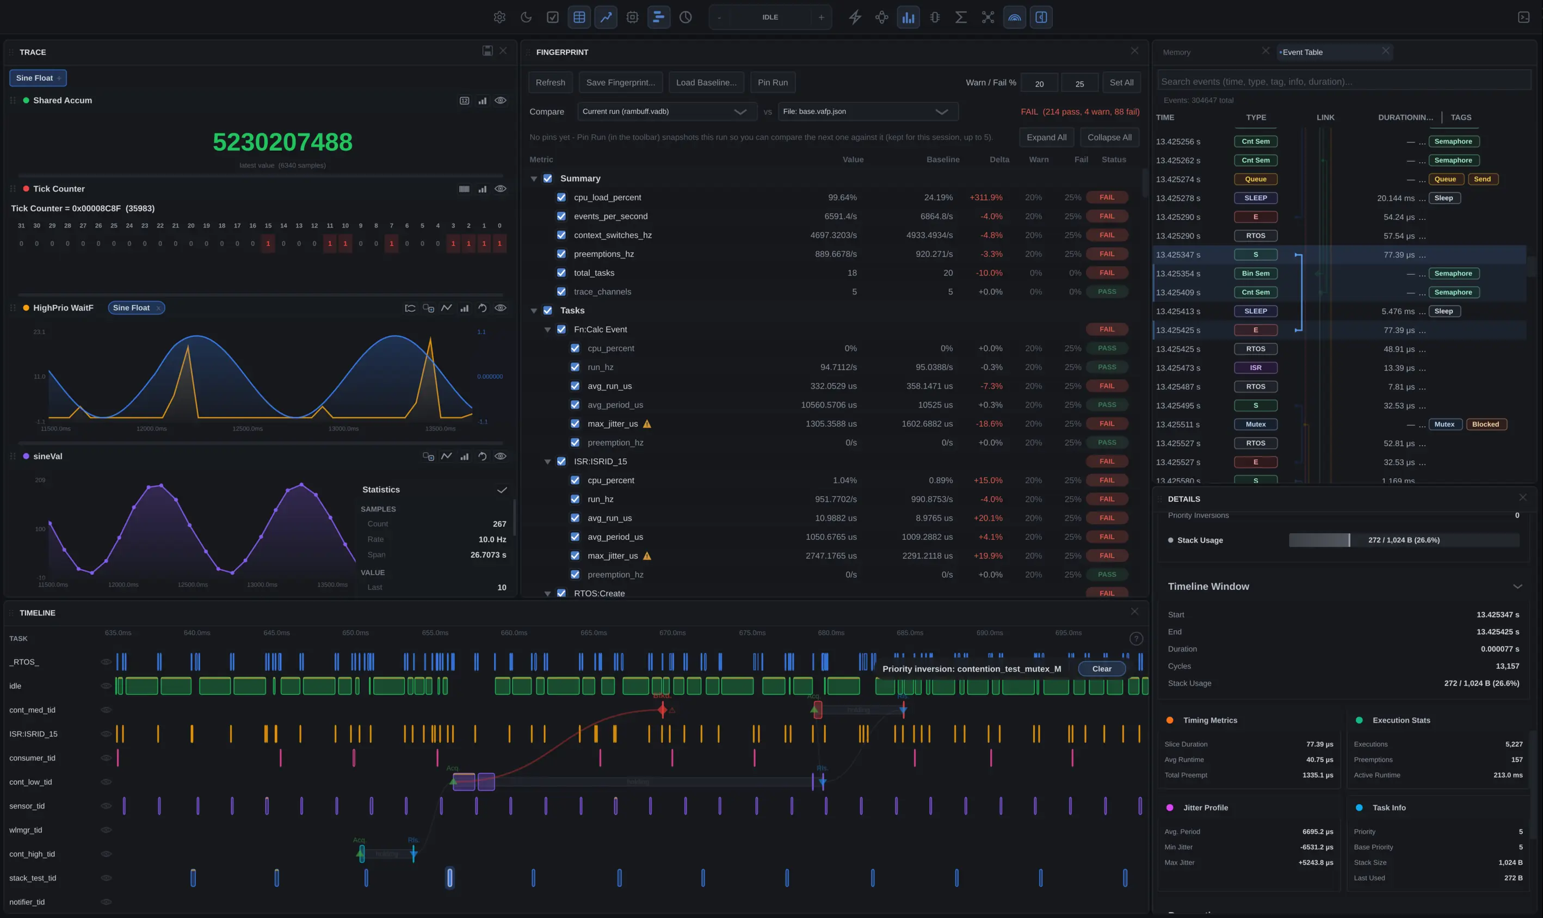This screenshot has height=918, width=1543.
Task: Click the timeline help question mark icon
Action: (x=1136, y=638)
